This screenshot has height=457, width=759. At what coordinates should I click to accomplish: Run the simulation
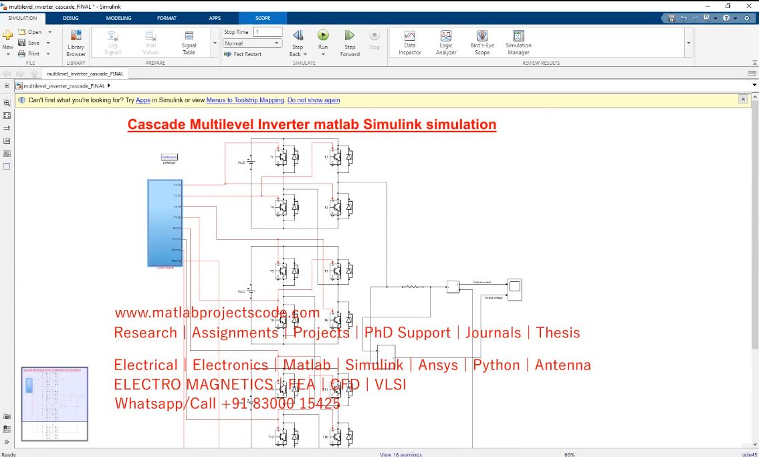[x=323, y=35]
